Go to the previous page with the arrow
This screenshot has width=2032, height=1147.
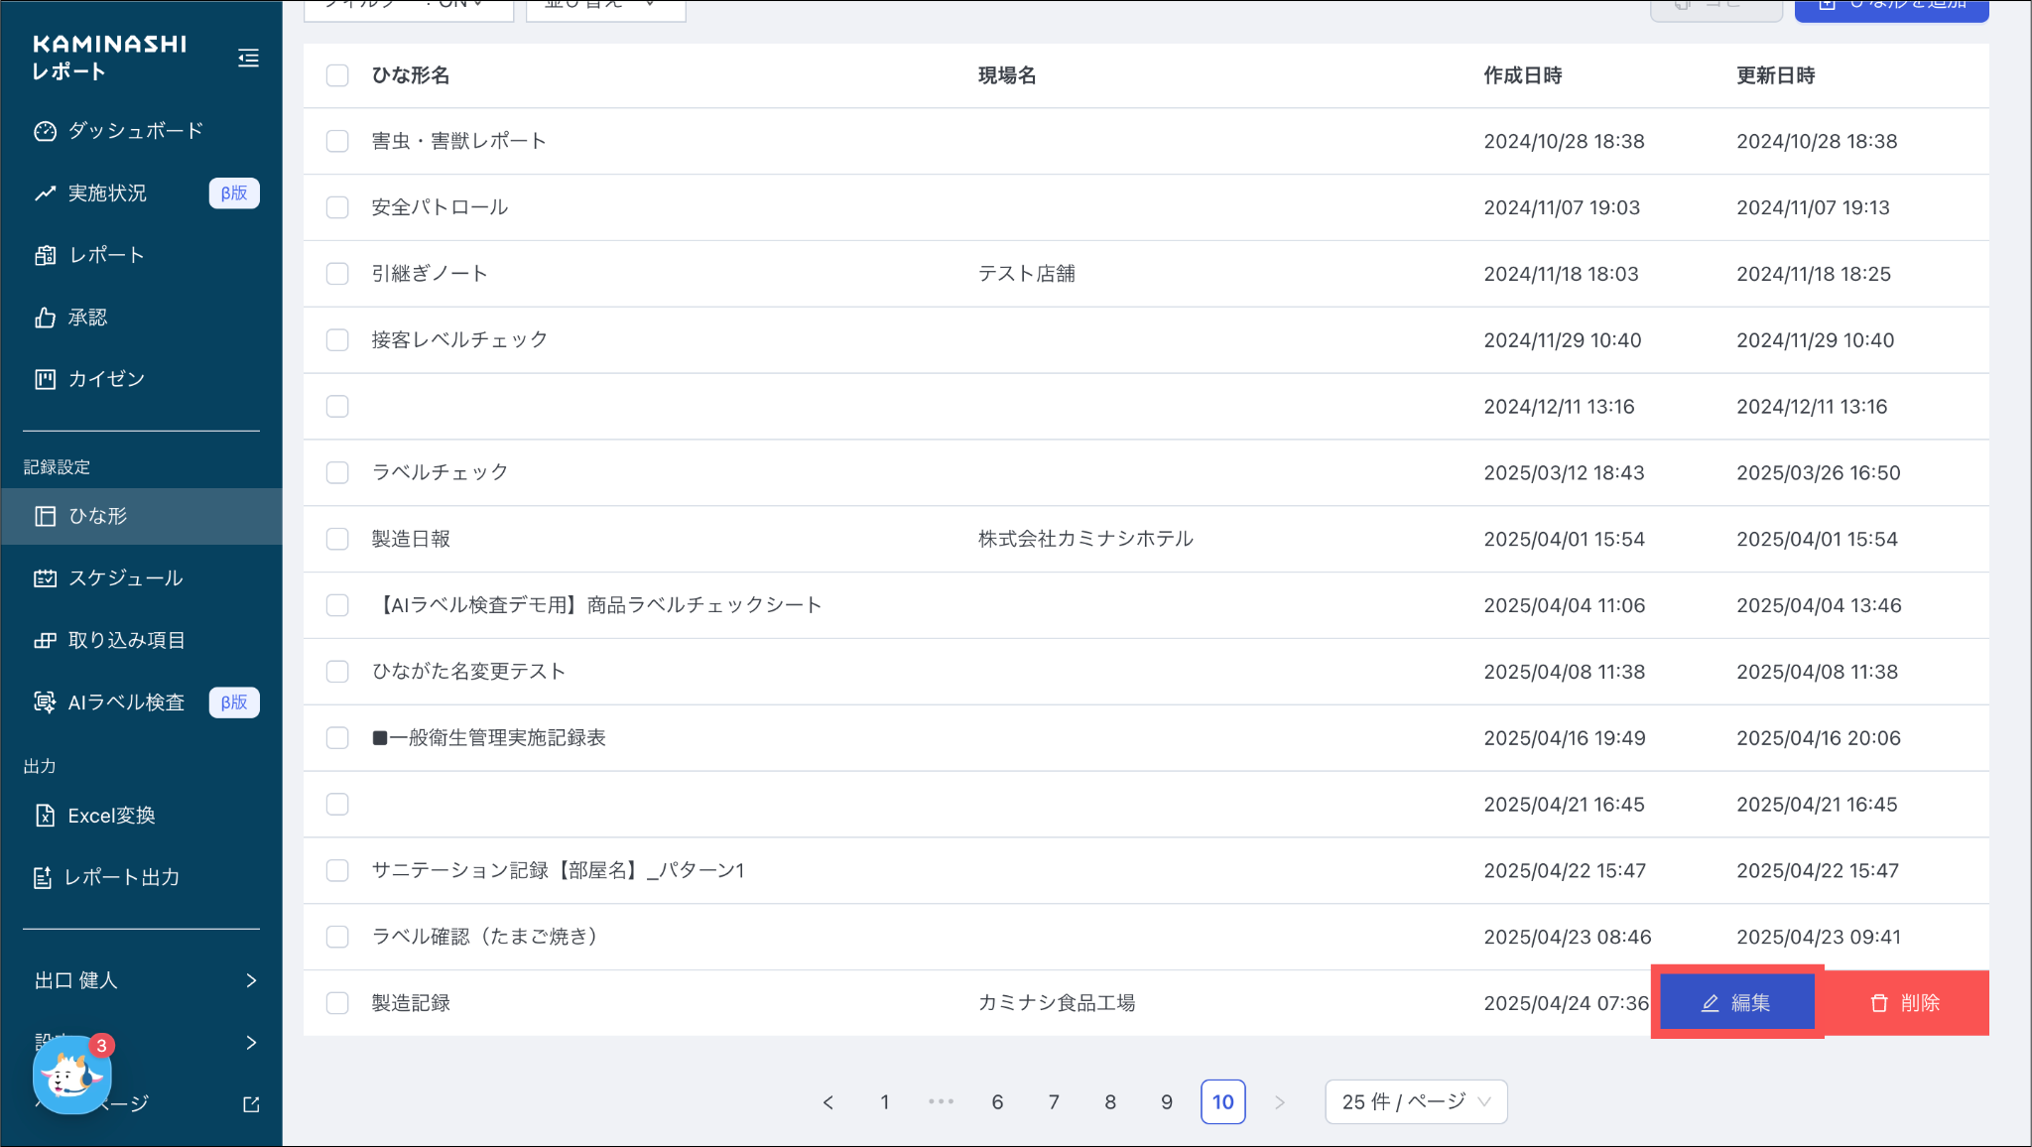[828, 1102]
